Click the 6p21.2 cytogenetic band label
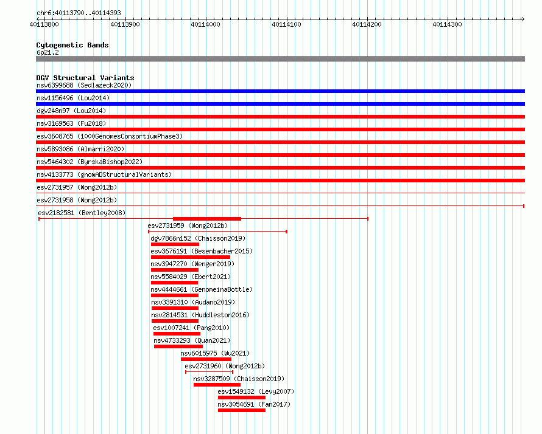Screen dimensions: 542x434 [x=48, y=52]
